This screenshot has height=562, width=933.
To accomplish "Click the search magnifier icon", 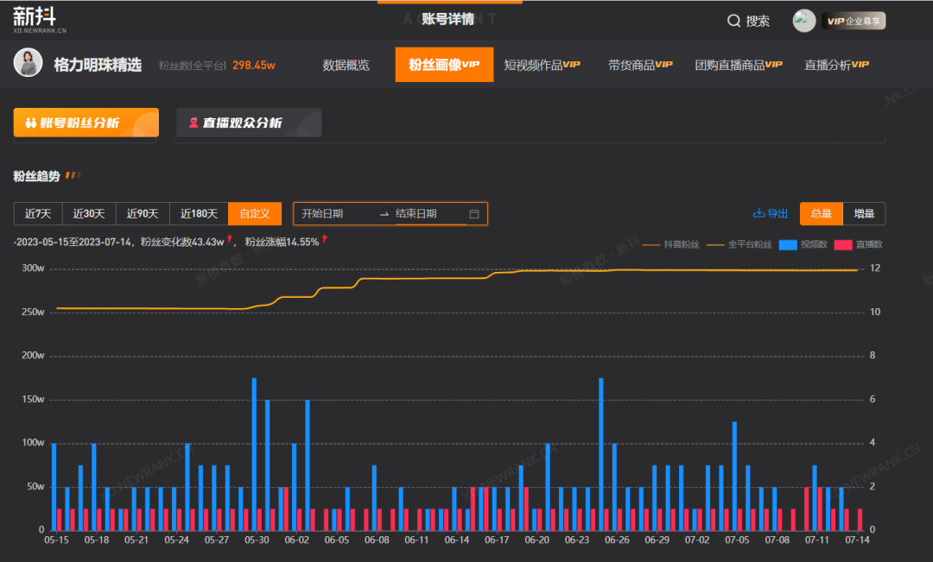I will tap(733, 21).
